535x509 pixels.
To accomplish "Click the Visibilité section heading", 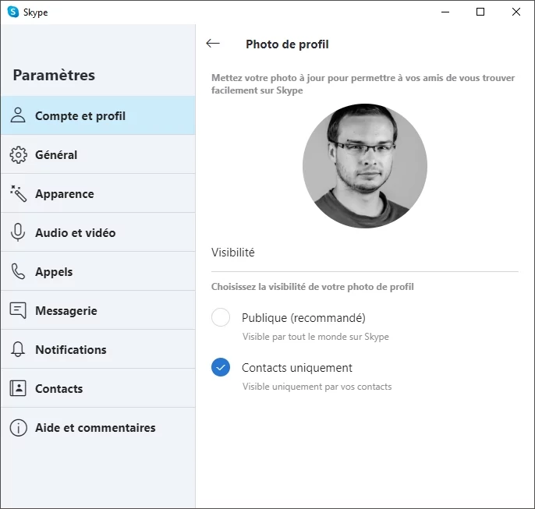I will (x=233, y=253).
